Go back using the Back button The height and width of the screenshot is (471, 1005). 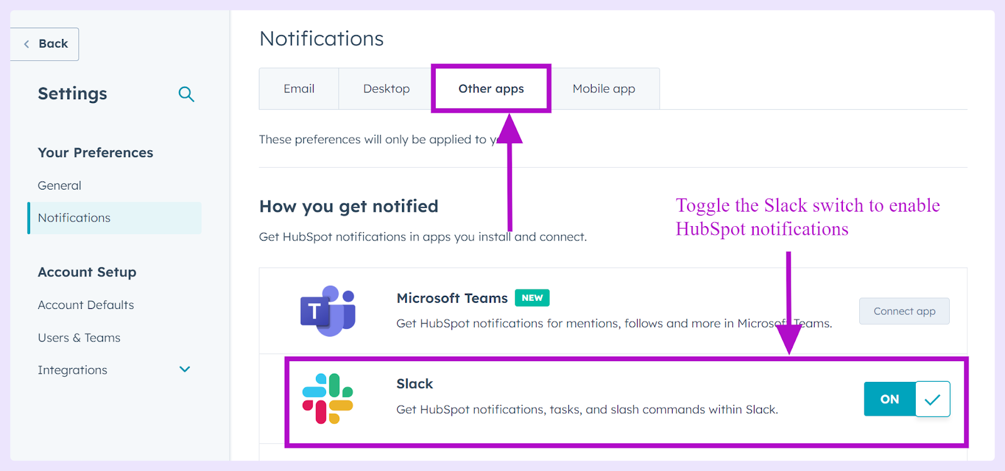pyautogui.click(x=45, y=44)
